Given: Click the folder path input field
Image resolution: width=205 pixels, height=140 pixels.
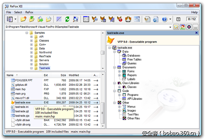Looking at the screenshot, I should pyautogui.click(x=87, y=27).
